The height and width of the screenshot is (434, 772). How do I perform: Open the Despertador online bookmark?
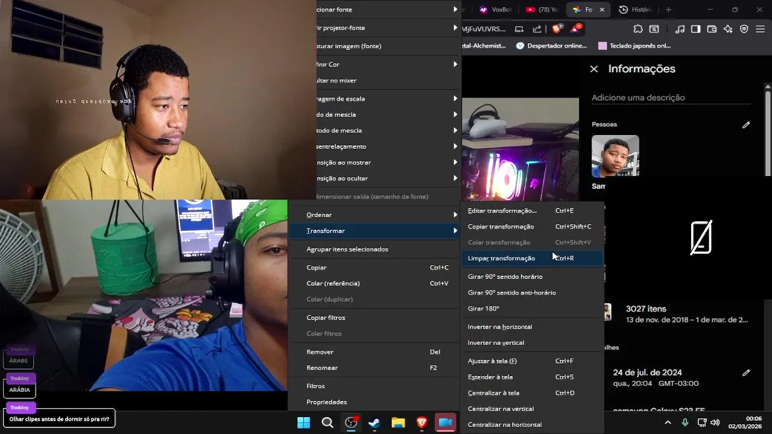551,46
